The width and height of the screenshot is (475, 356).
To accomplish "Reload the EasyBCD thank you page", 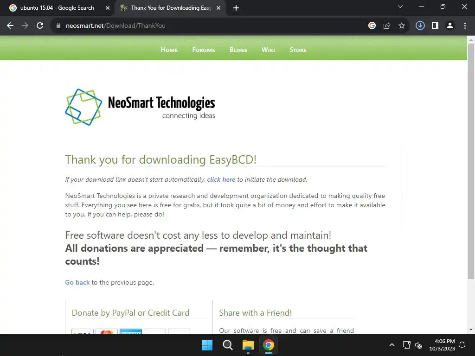I will (x=40, y=26).
